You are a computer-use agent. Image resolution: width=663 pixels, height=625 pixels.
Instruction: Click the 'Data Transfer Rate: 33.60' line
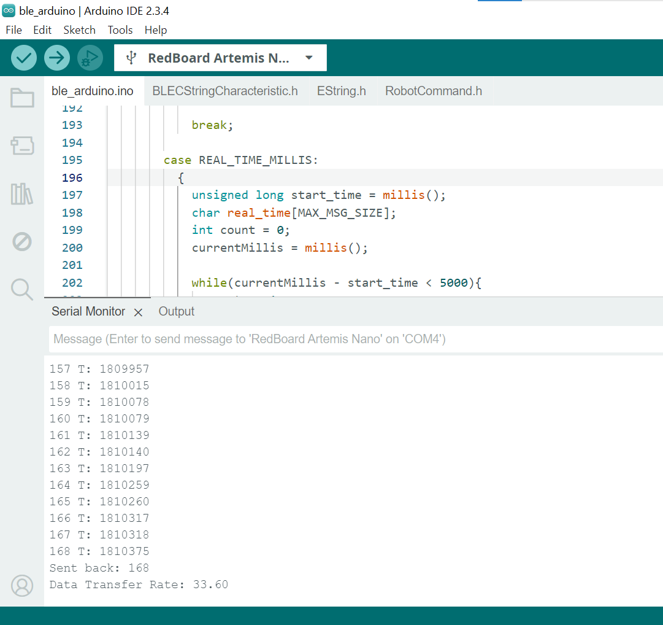click(139, 584)
